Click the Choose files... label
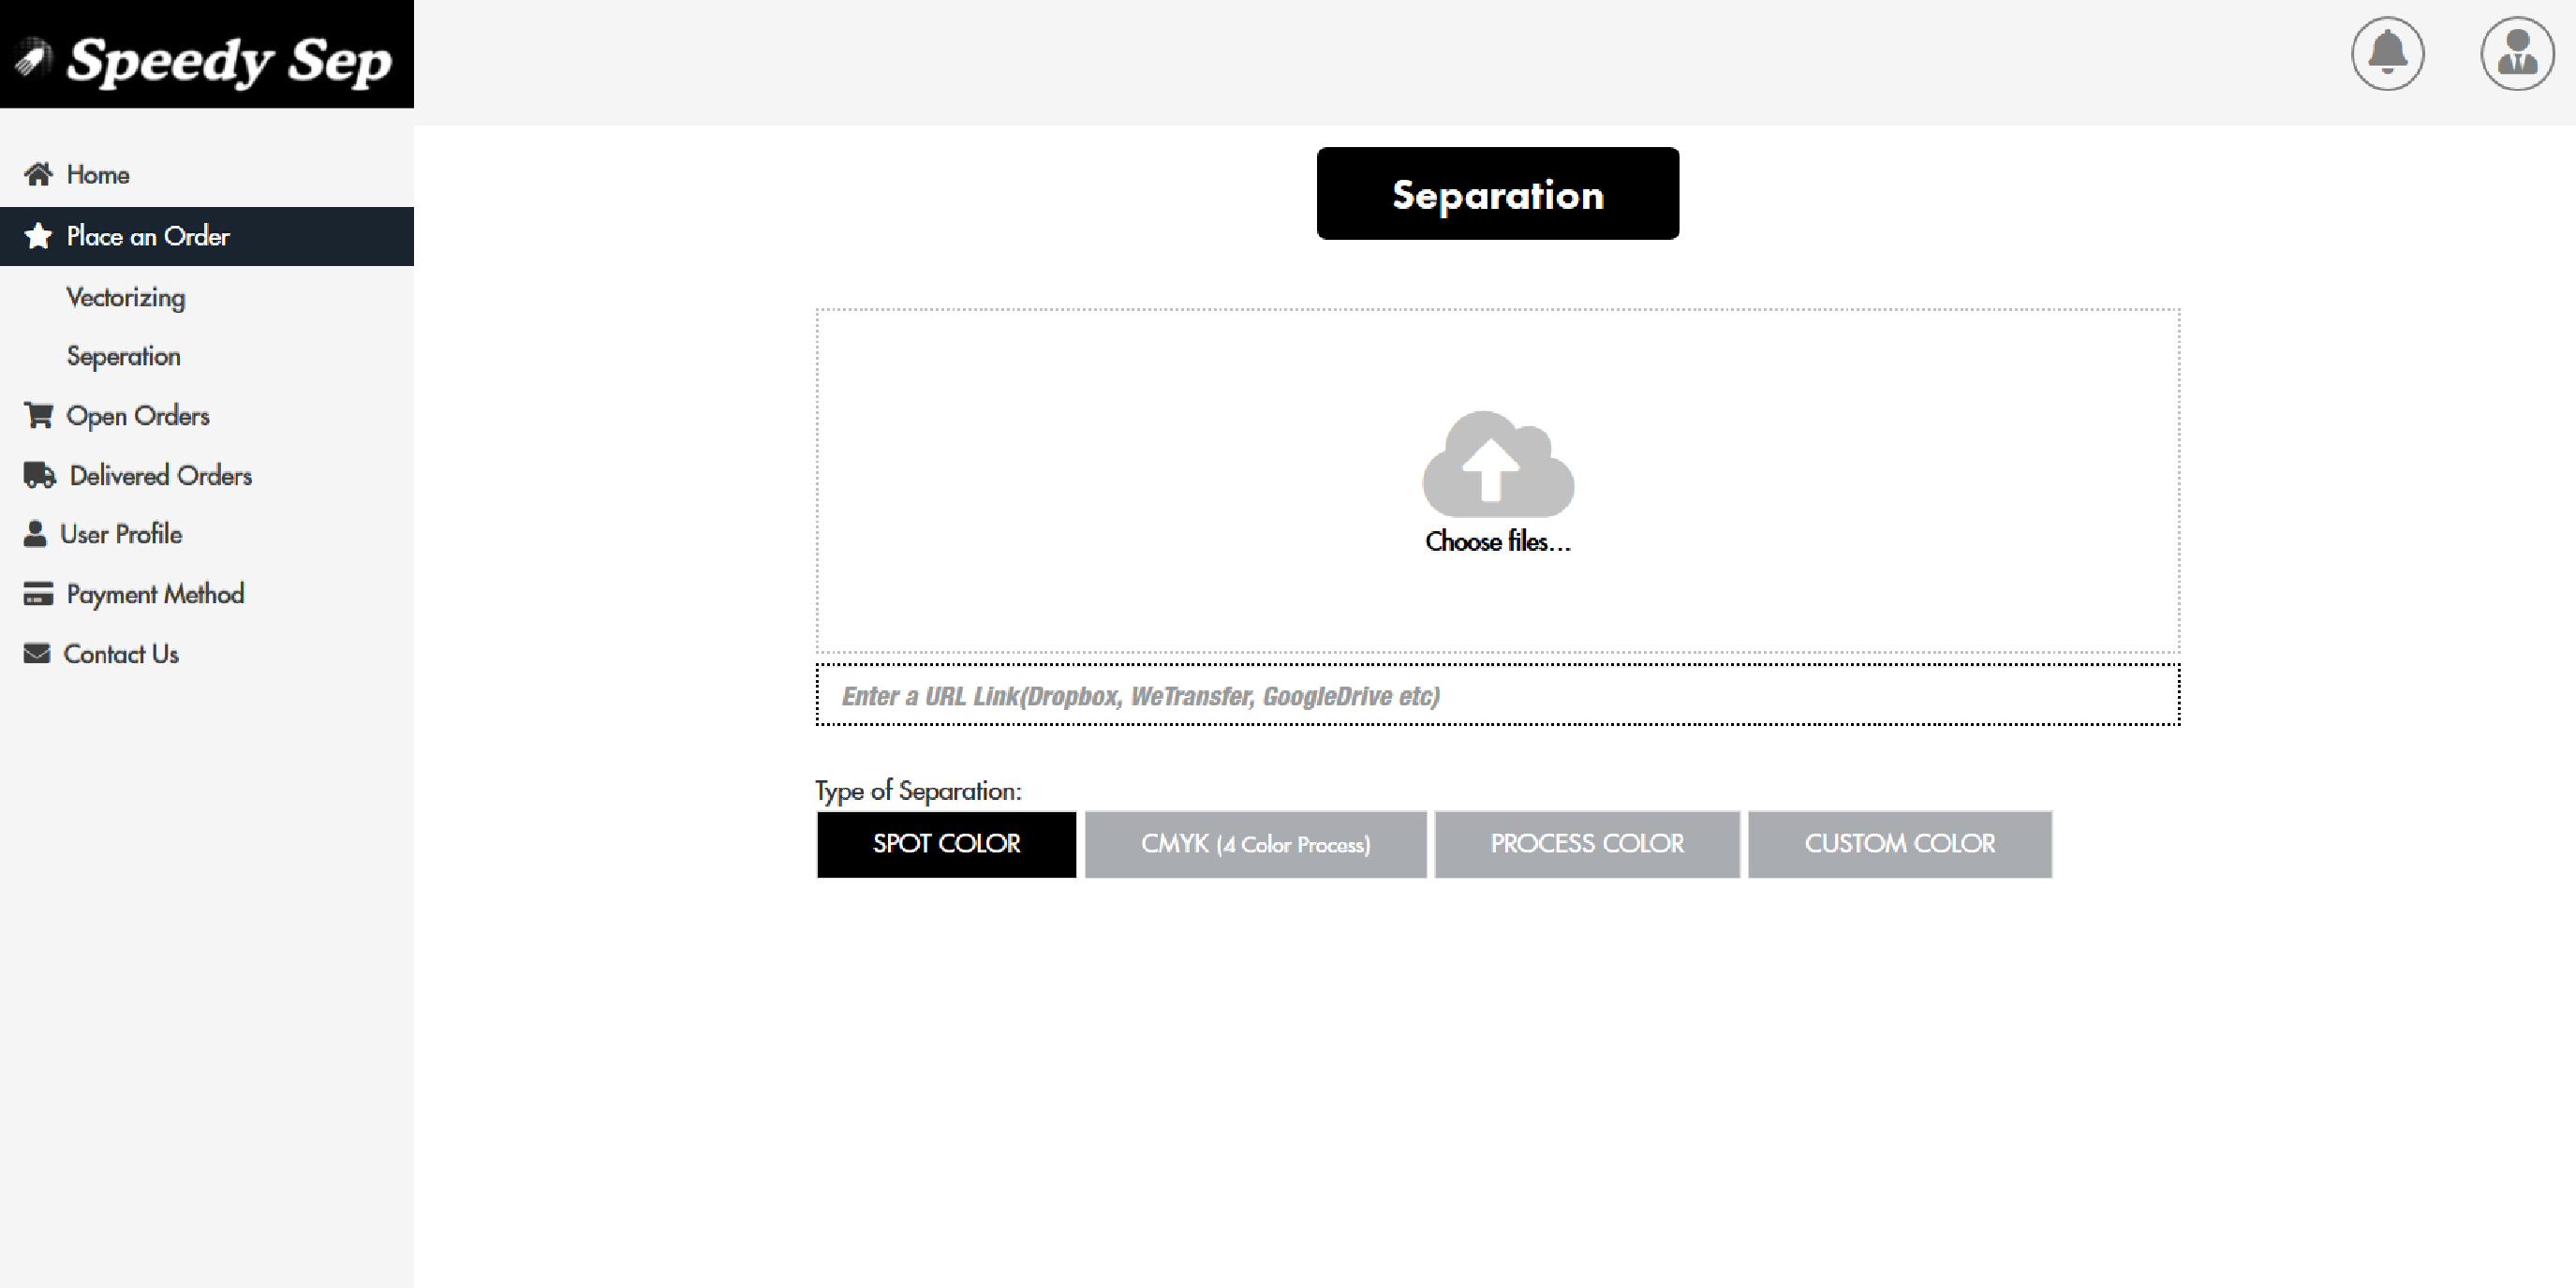This screenshot has height=1288, width=2576. click(x=1498, y=541)
